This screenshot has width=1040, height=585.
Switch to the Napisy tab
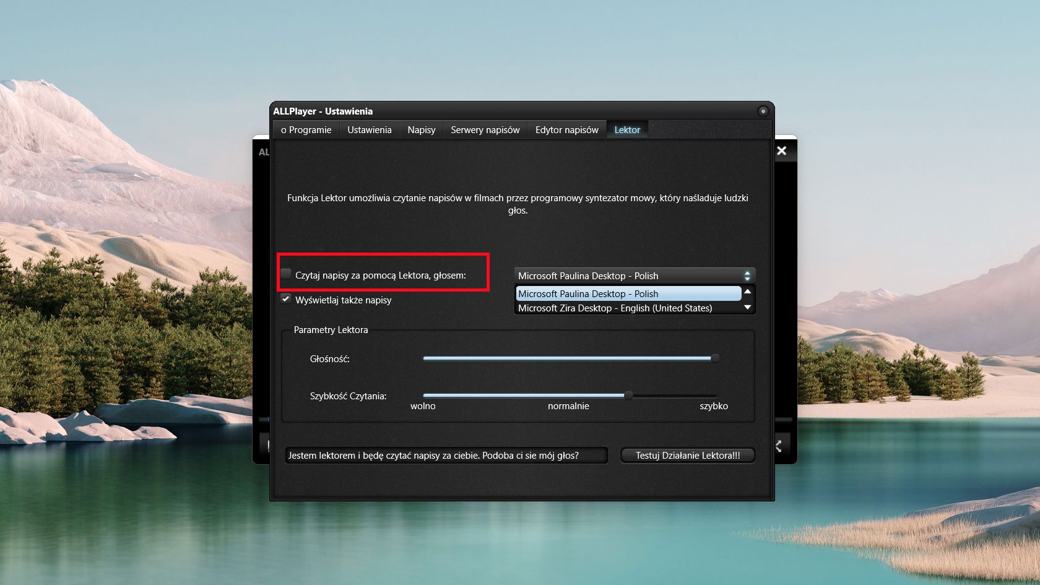[x=422, y=130]
